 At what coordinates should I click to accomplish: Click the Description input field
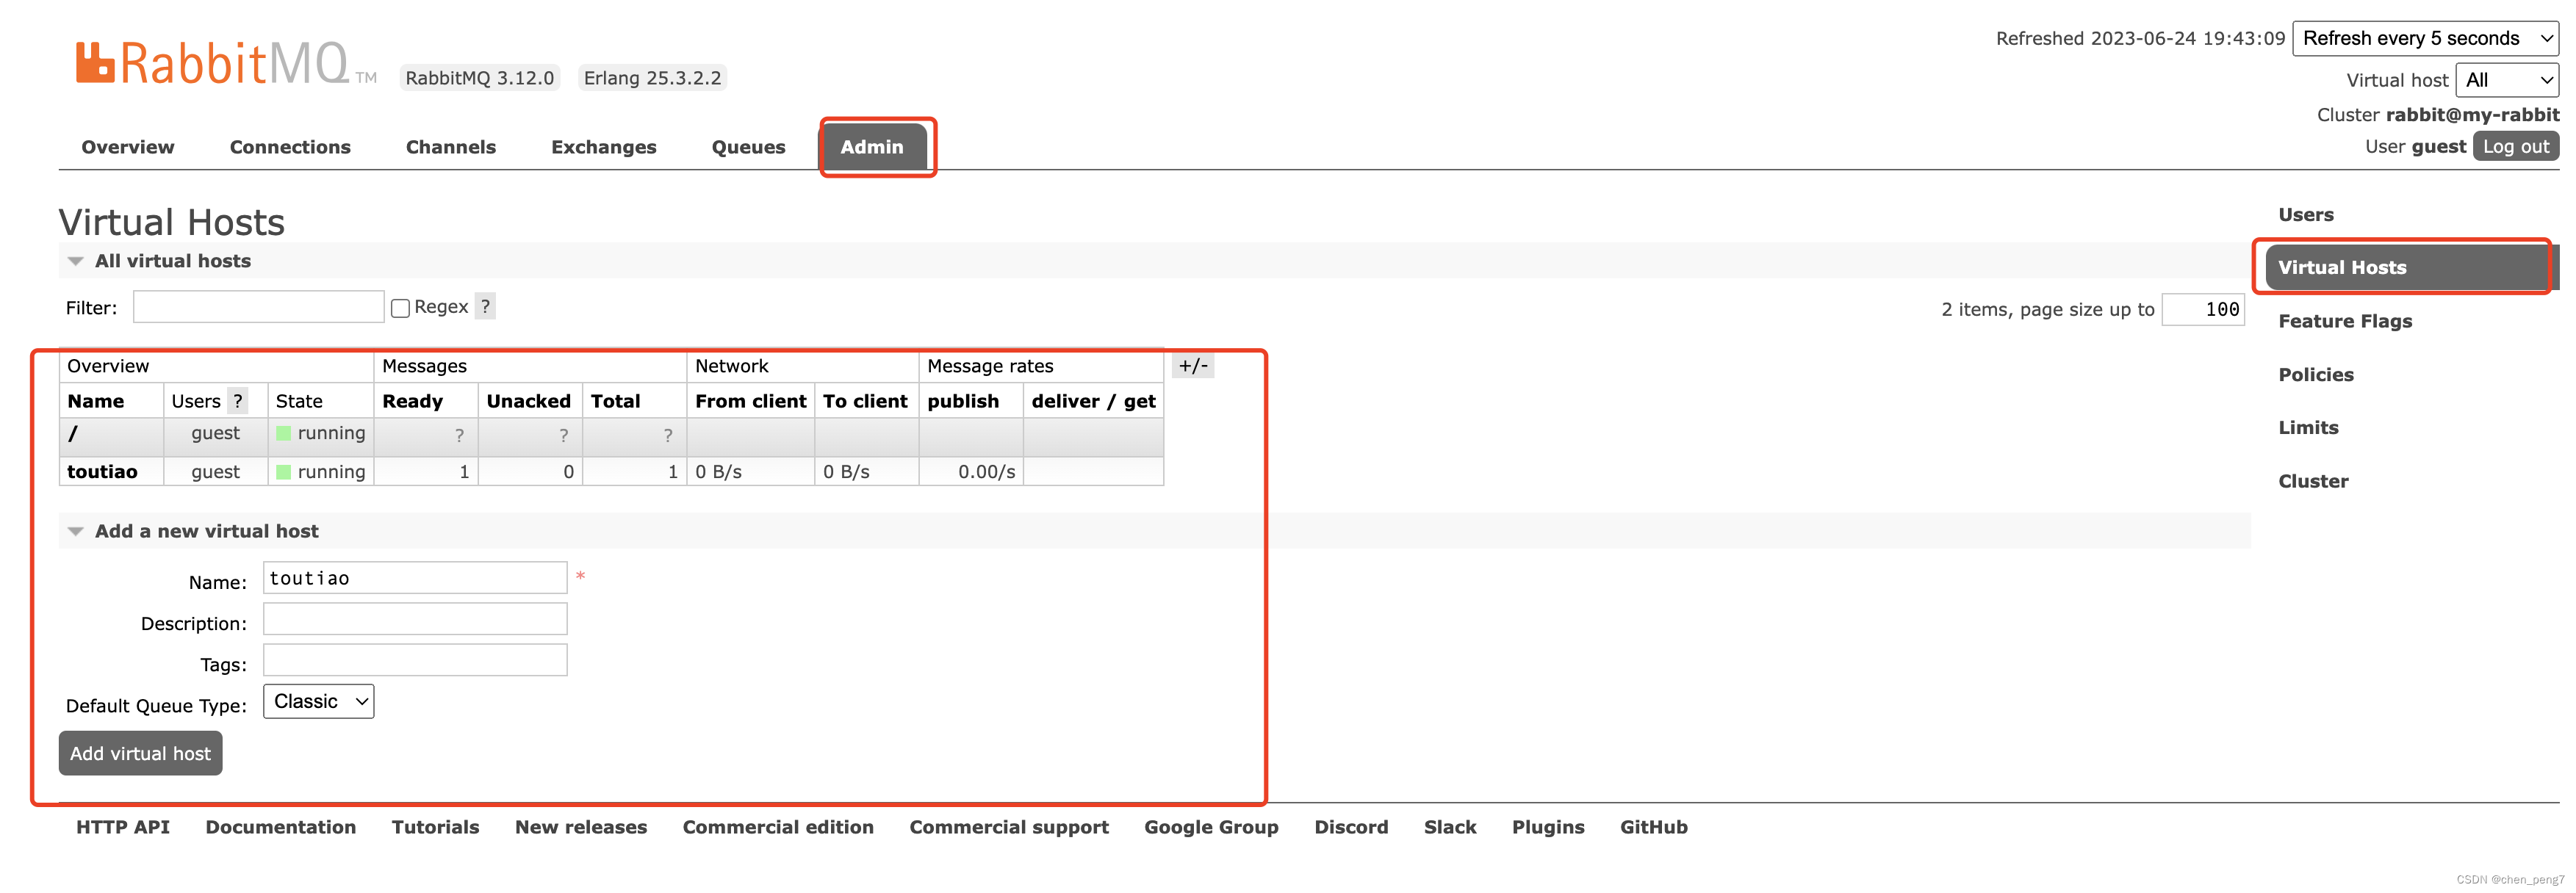tap(415, 619)
